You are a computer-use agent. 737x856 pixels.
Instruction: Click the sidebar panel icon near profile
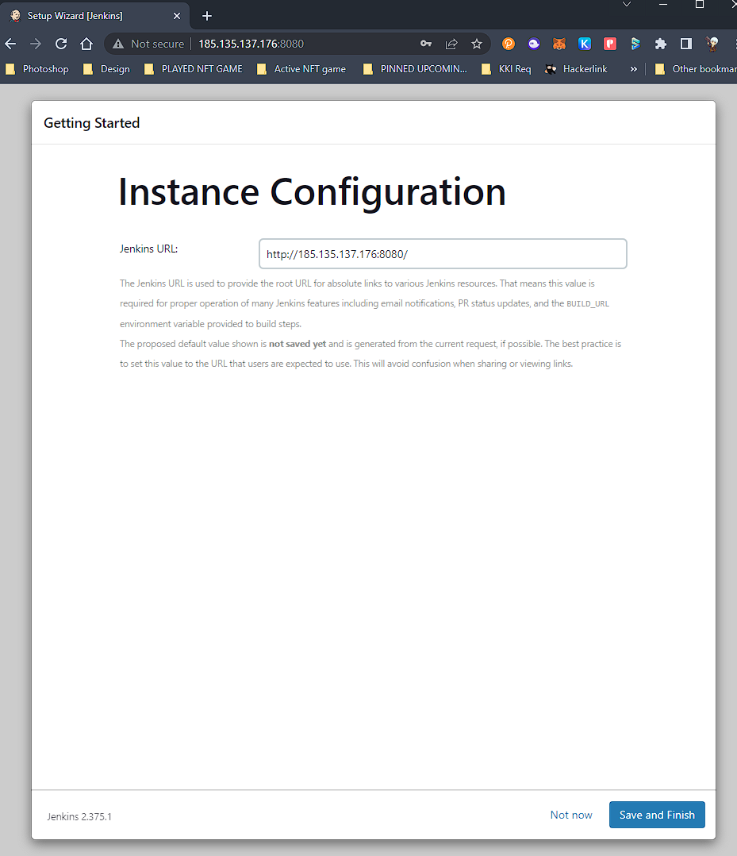pyautogui.click(x=686, y=44)
